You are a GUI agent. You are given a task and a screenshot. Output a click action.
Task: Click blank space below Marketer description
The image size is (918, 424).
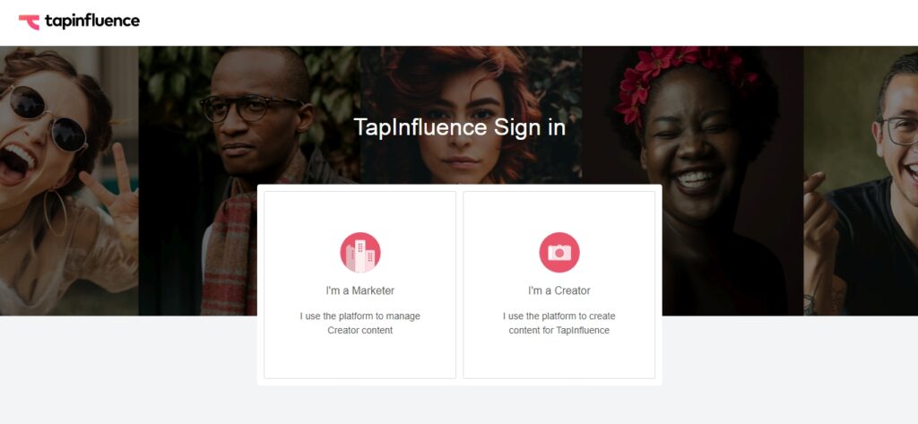coord(360,359)
